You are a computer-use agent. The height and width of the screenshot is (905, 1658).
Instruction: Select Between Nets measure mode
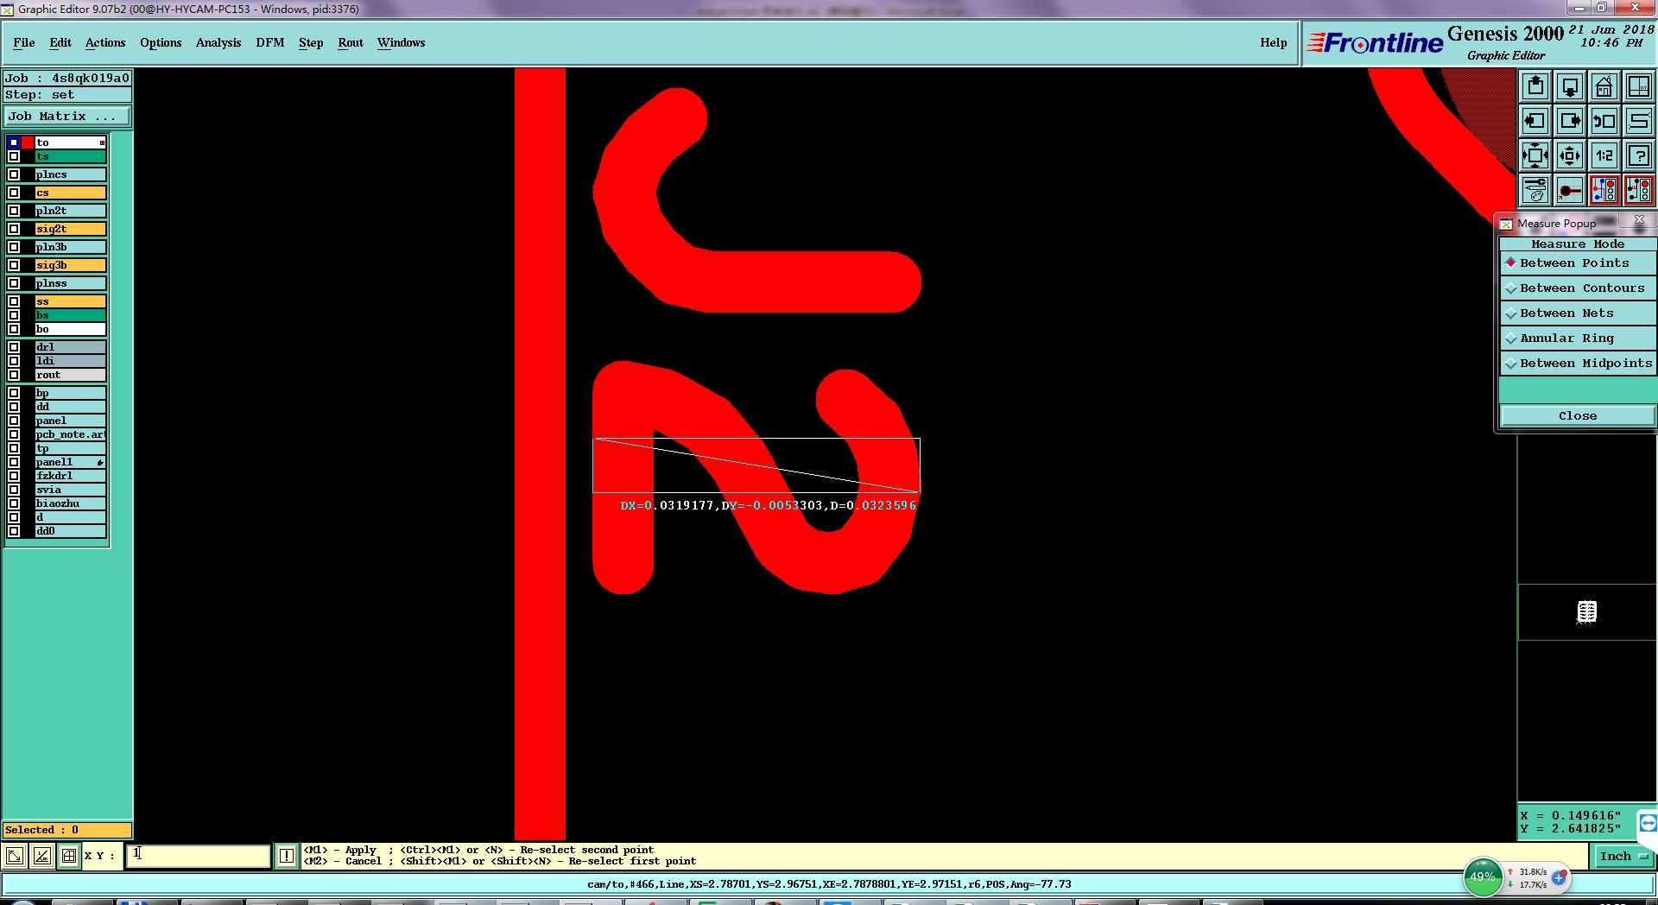(1578, 313)
